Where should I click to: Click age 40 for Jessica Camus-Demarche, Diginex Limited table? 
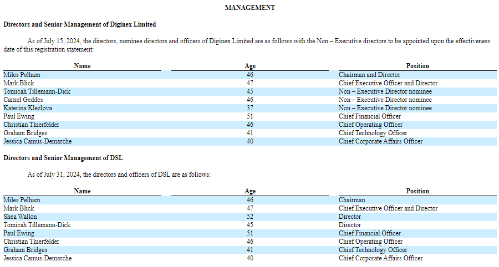click(x=250, y=141)
